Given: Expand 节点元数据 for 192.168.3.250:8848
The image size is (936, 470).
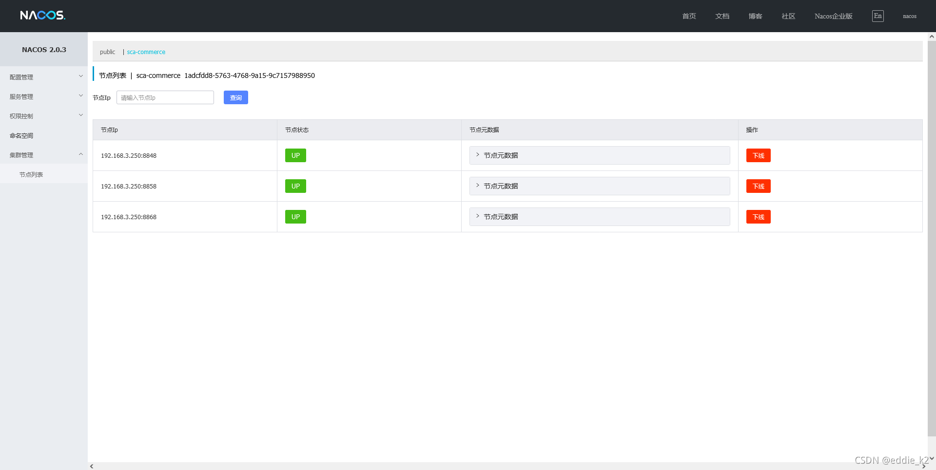Looking at the screenshot, I should tap(600, 155).
